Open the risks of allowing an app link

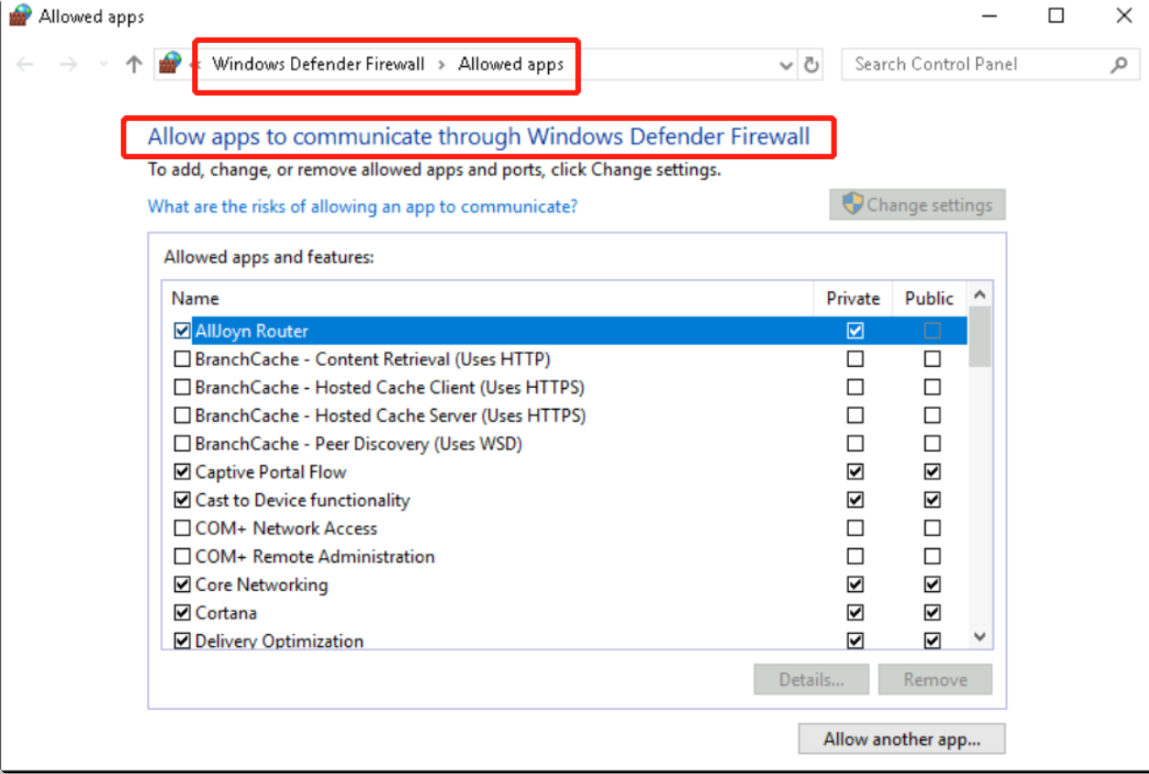click(x=362, y=206)
